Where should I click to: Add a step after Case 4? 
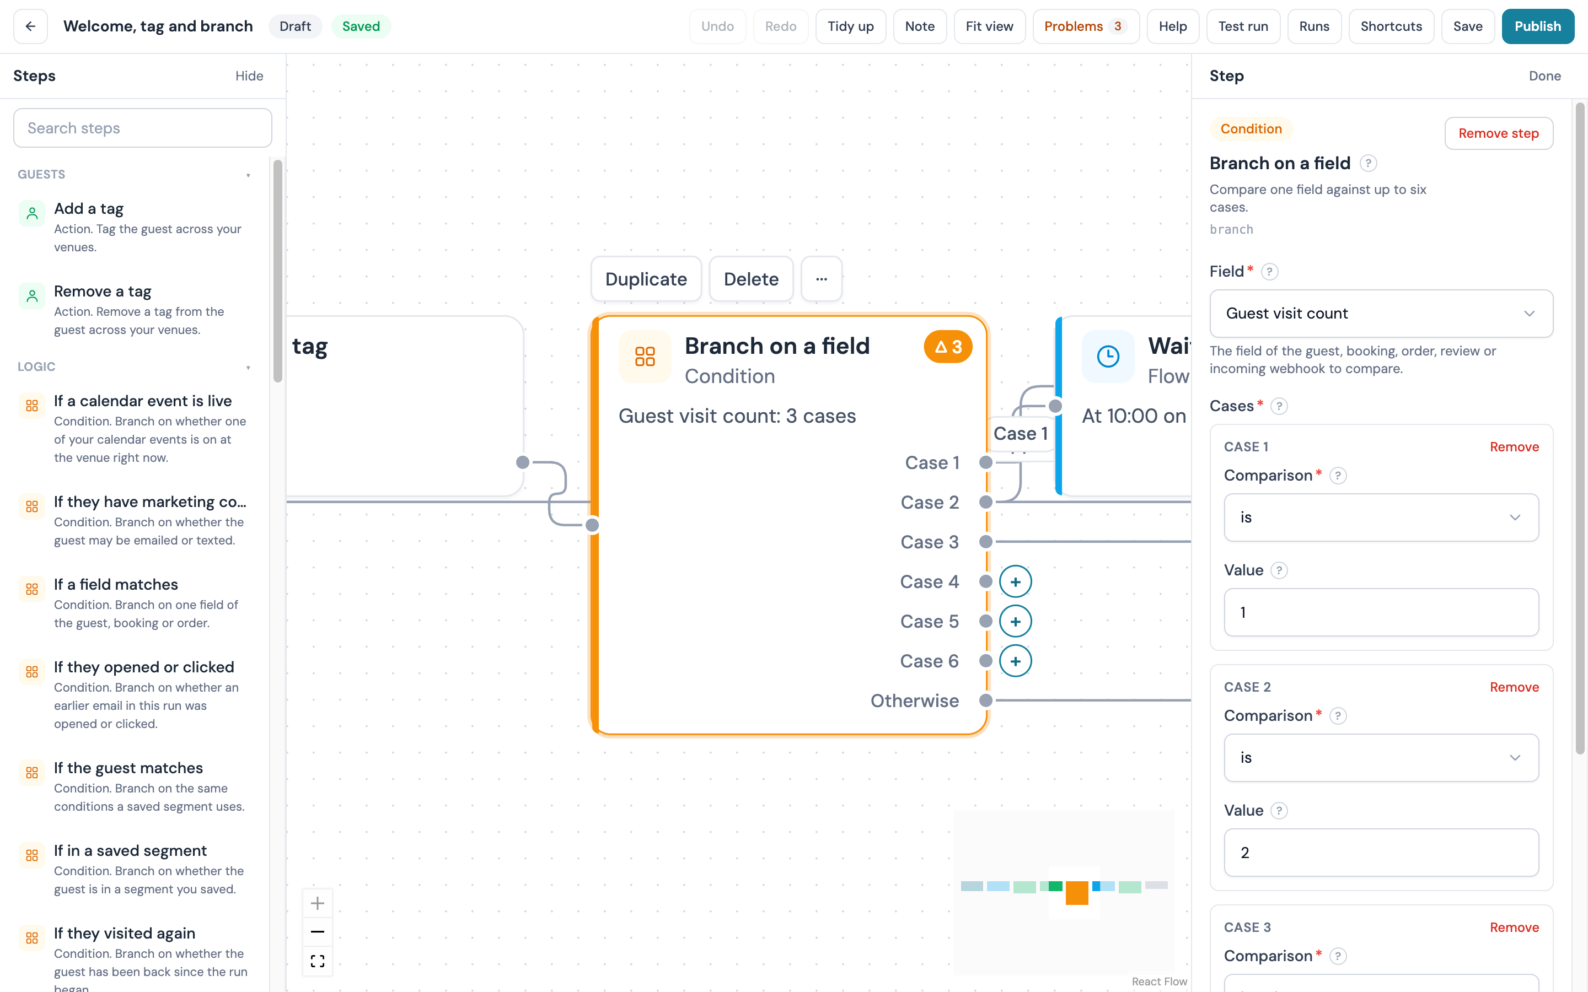[x=1015, y=582]
